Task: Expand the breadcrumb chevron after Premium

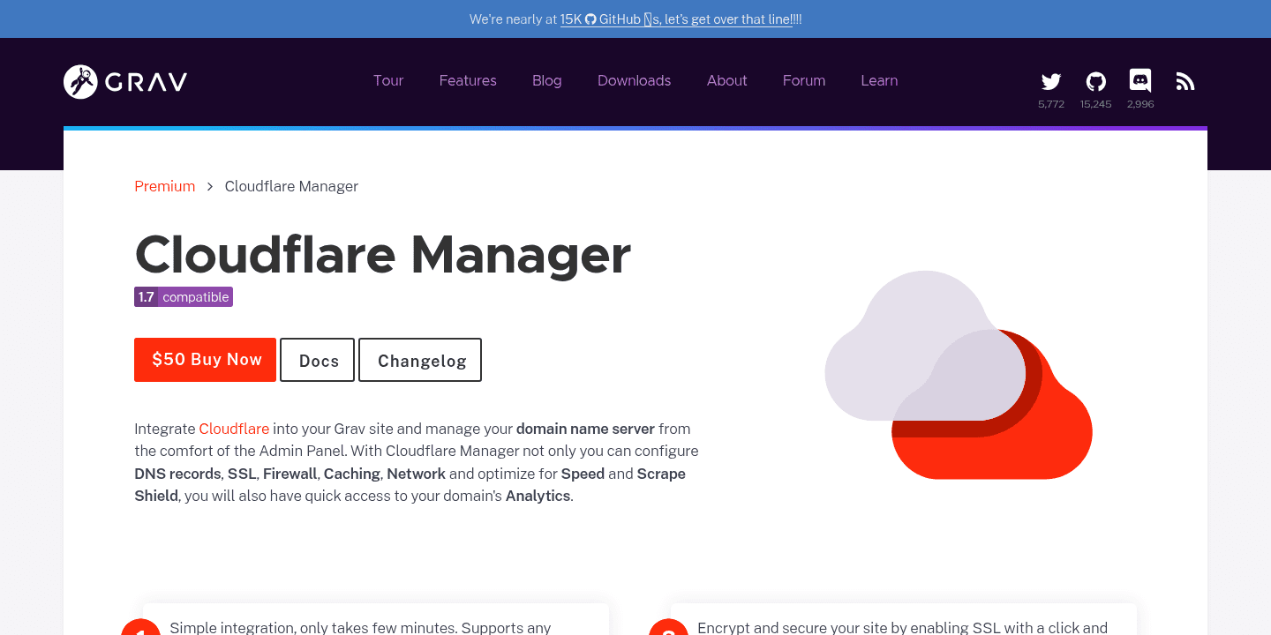Action: [x=209, y=186]
